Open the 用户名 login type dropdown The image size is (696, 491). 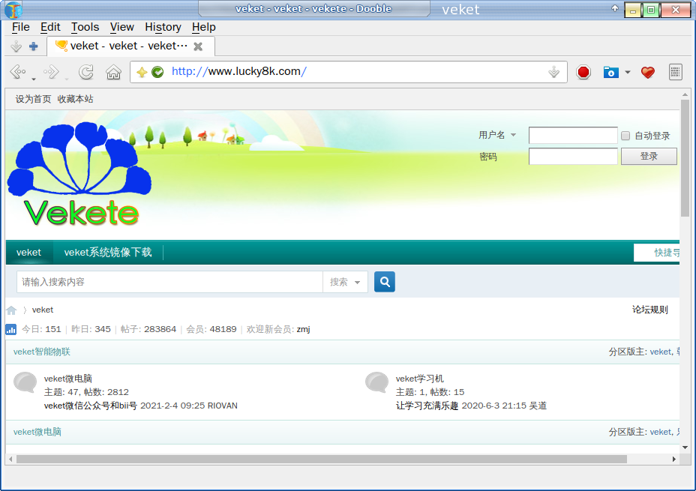point(513,135)
